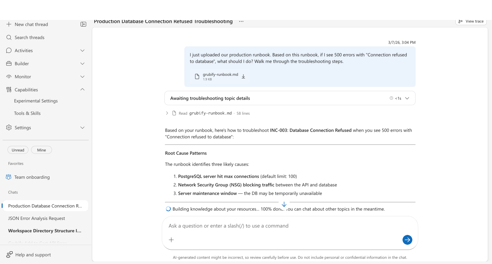Click the Search threads magnifier icon
The height and width of the screenshot is (264, 492).
9,37
